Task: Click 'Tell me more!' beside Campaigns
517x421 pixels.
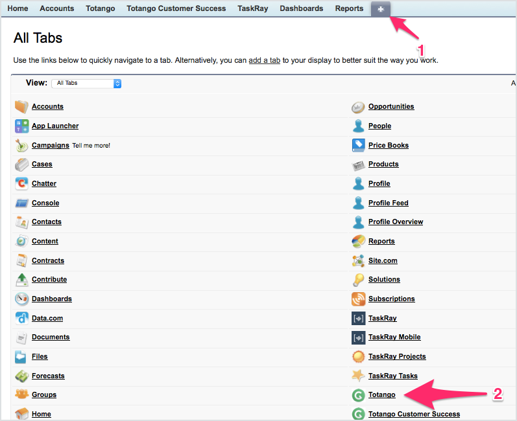Action: point(91,146)
